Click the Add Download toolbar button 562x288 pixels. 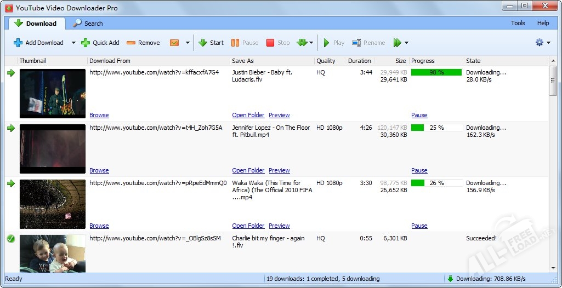click(38, 43)
